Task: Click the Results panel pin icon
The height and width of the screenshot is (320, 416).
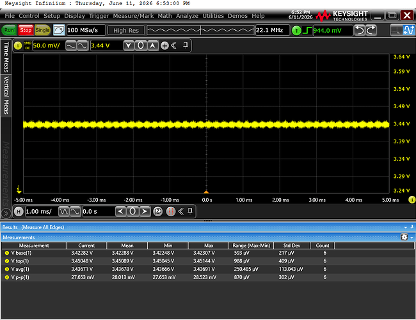Action: click(412, 227)
